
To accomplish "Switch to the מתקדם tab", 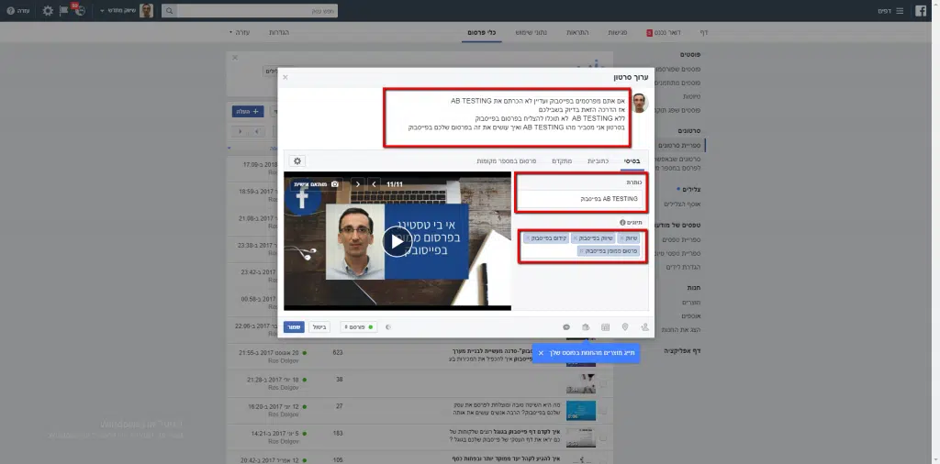I will point(563,161).
